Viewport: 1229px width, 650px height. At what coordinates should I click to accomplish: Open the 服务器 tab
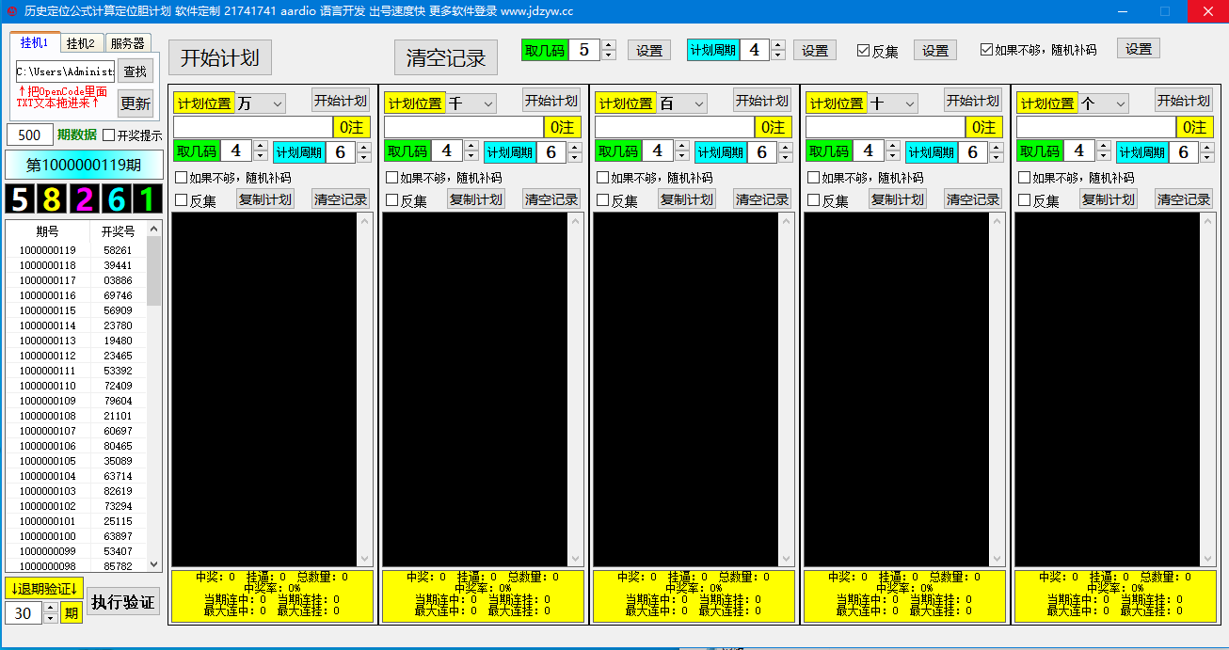(x=127, y=43)
